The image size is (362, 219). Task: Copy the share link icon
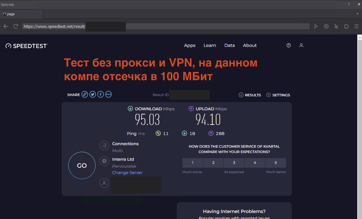(x=84, y=94)
